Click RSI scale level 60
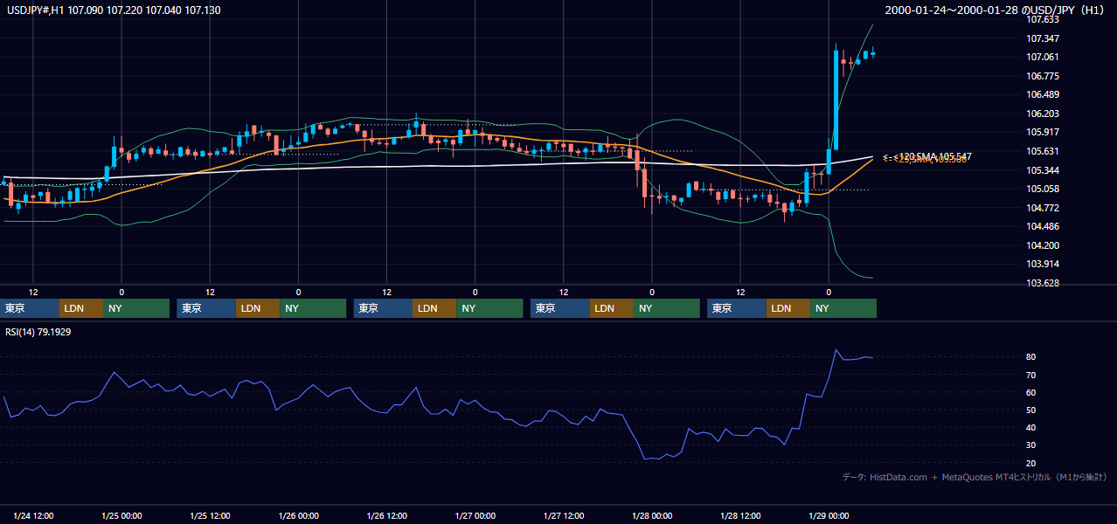This screenshot has width=1117, height=524. click(1032, 392)
